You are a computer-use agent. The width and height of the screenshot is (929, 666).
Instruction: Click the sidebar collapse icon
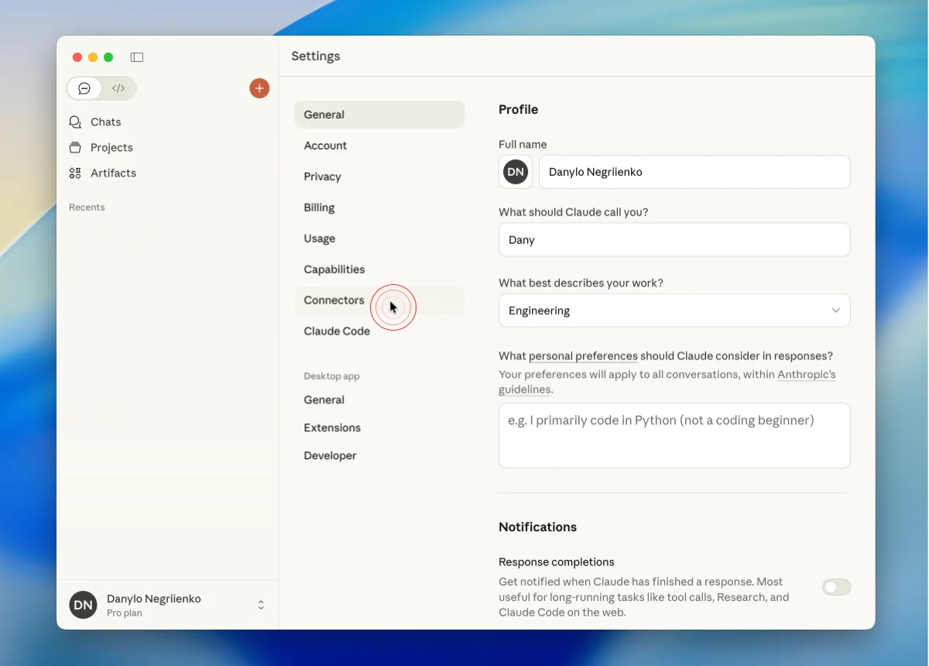click(137, 57)
